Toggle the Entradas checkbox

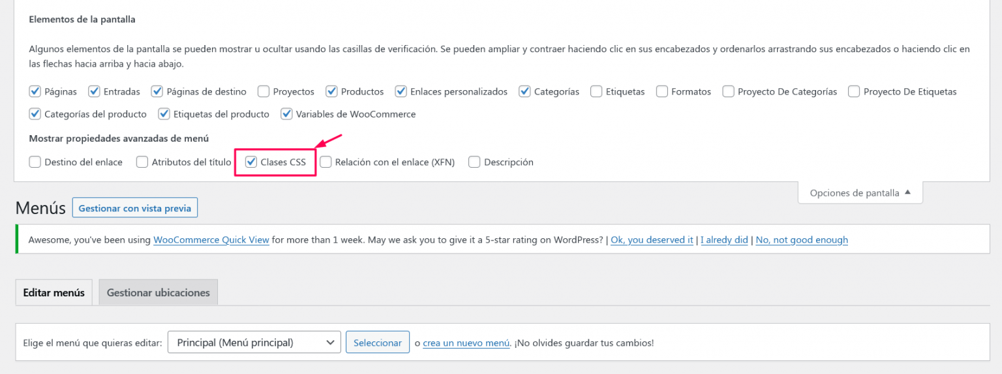[94, 91]
